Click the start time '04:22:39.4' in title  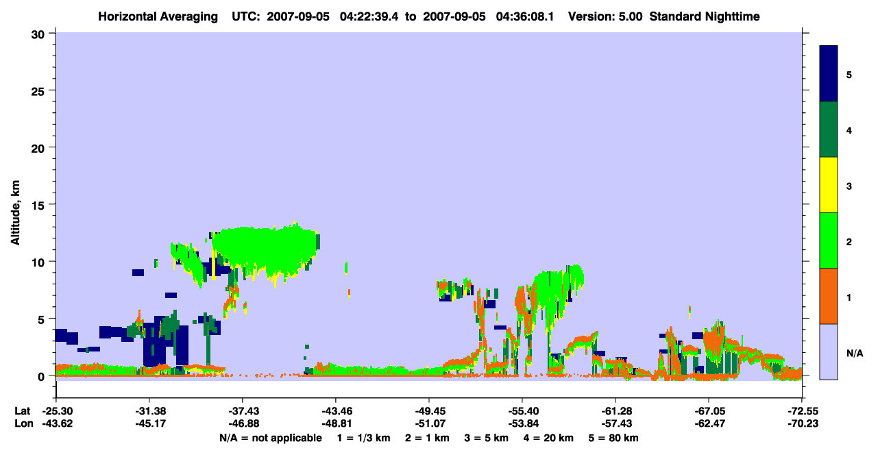point(368,16)
